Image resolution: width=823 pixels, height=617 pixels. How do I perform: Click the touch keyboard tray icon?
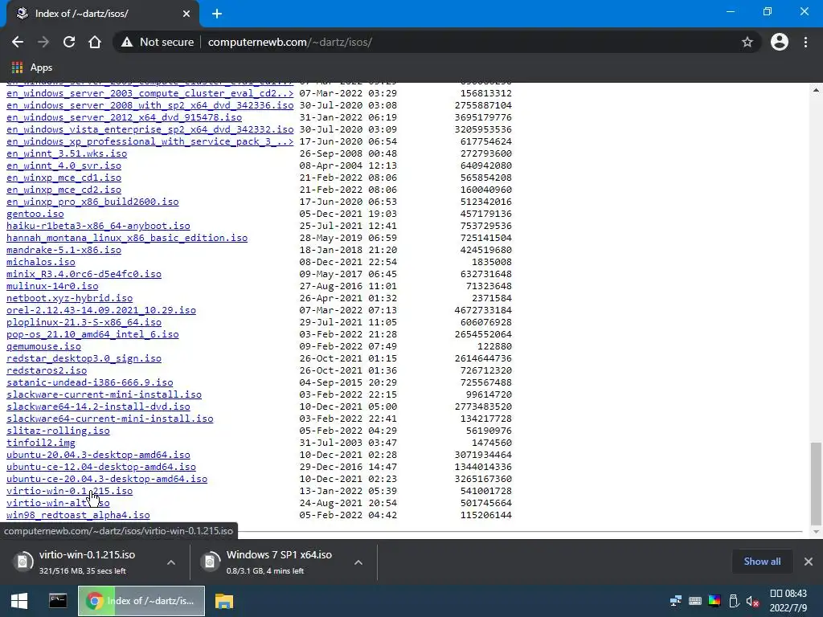click(695, 601)
